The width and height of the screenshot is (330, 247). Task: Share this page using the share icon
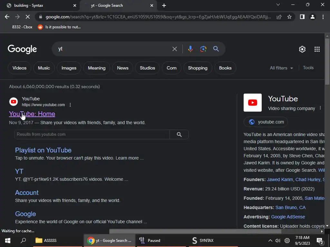(279, 17)
